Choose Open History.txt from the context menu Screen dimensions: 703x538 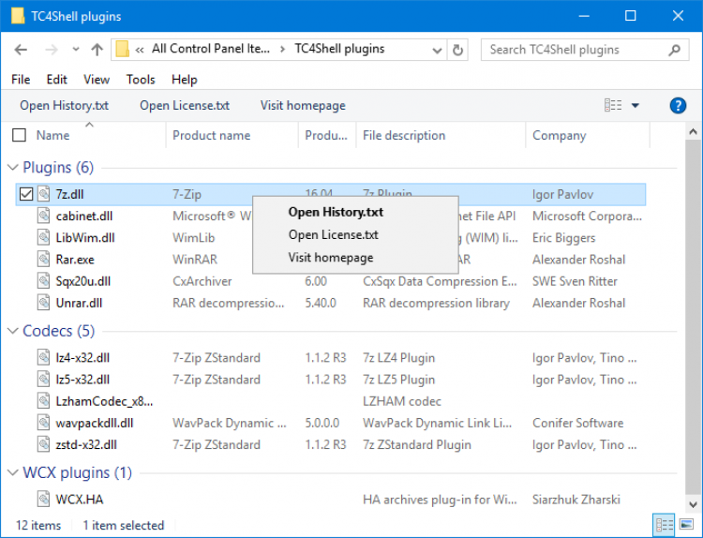tap(336, 212)
